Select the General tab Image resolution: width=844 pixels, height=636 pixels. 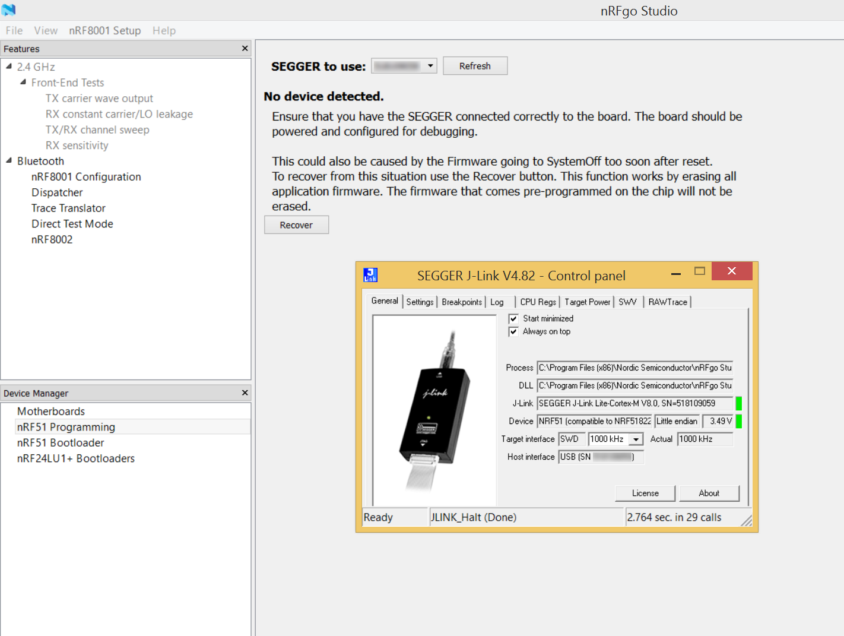point(385,300)
